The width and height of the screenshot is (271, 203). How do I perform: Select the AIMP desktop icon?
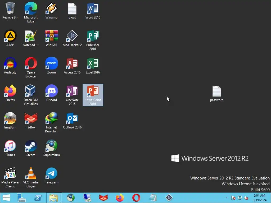[x=10, y=38]
